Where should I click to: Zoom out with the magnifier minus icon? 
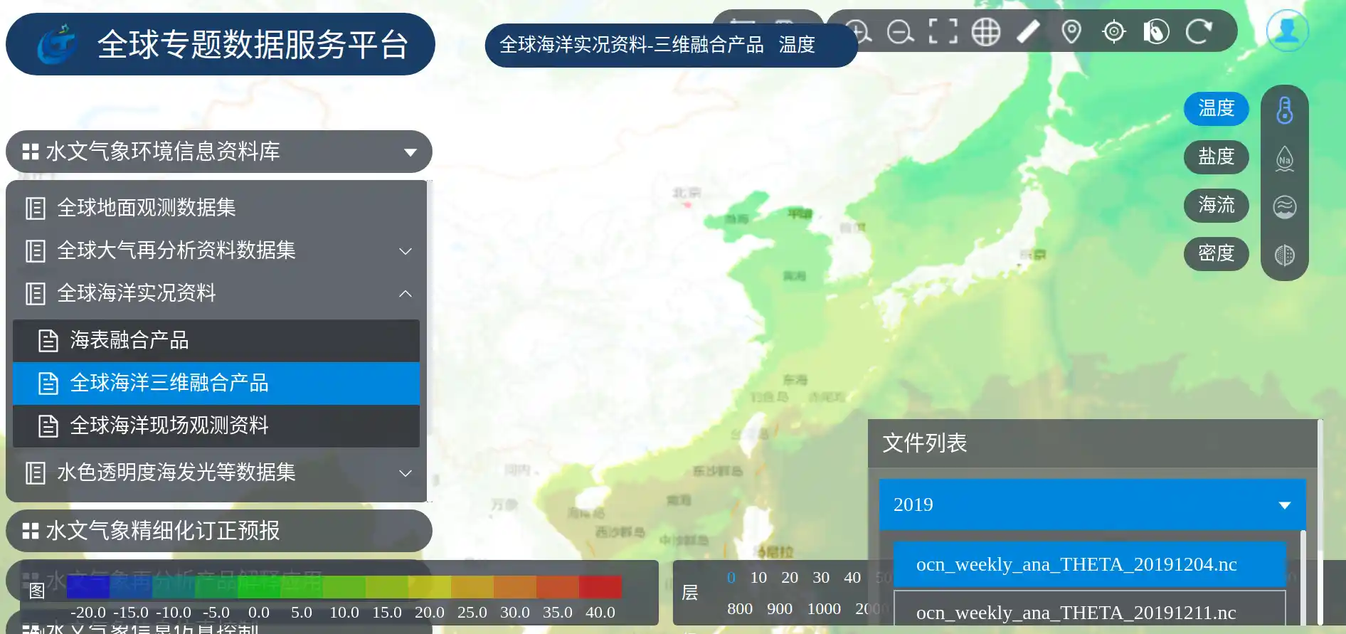tap(901, 32)
